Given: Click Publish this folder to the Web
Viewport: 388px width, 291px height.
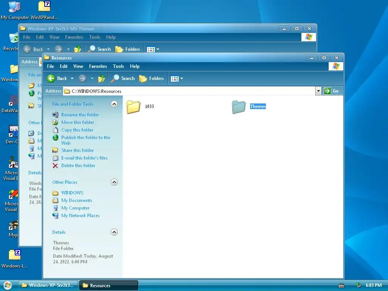Looking at the screenshot, I should (x=86, y=140).
